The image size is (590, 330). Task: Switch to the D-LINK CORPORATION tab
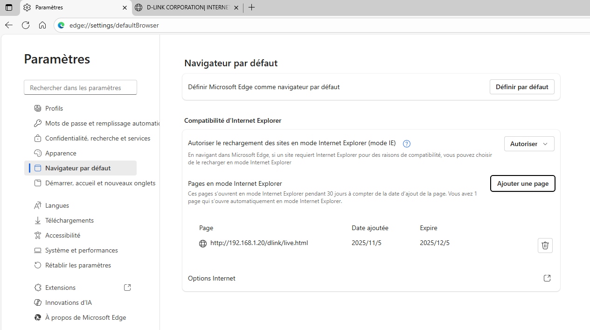(187, 7)
